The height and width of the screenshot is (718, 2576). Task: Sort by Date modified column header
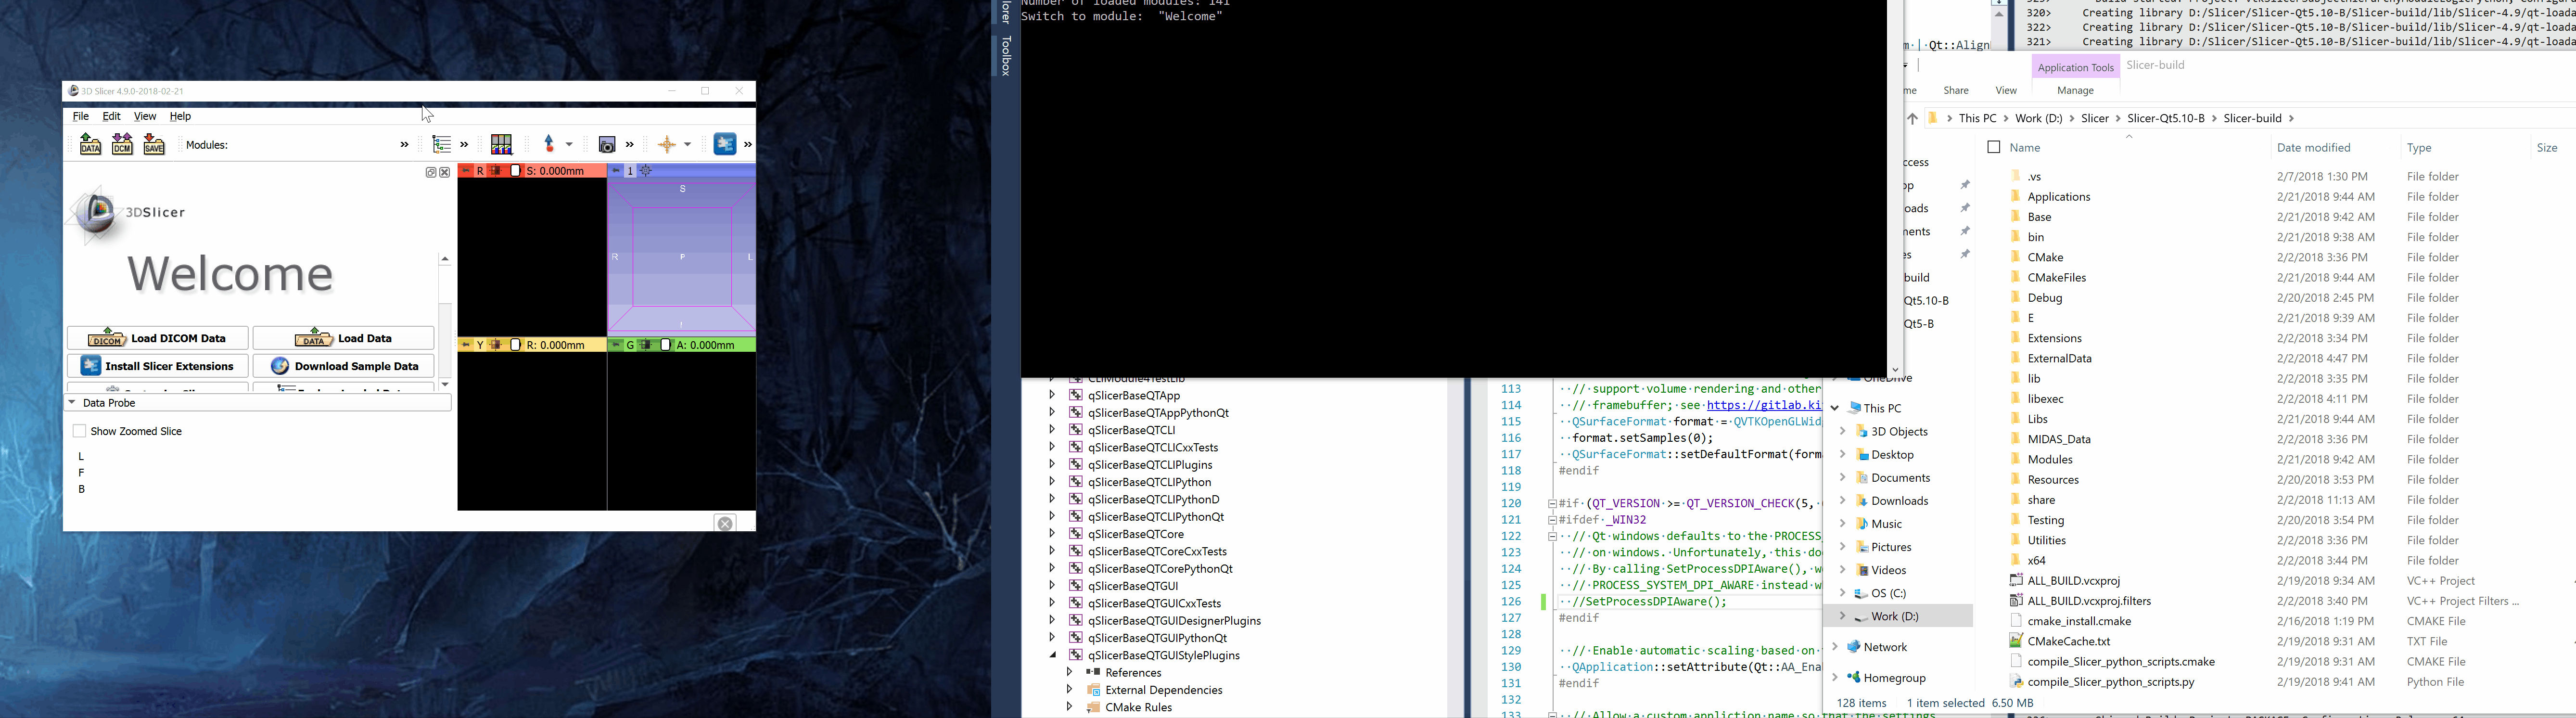[2314, 148]
